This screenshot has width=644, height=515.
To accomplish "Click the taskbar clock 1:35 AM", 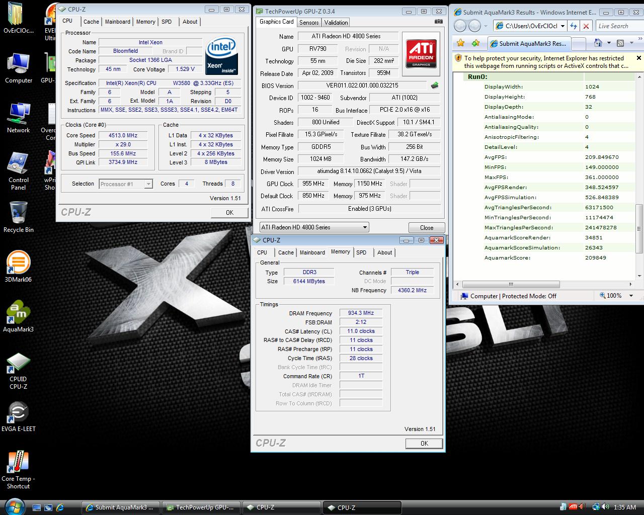I will point(624,507).
